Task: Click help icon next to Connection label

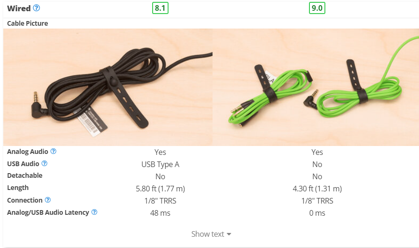Action: pos(47,200)
